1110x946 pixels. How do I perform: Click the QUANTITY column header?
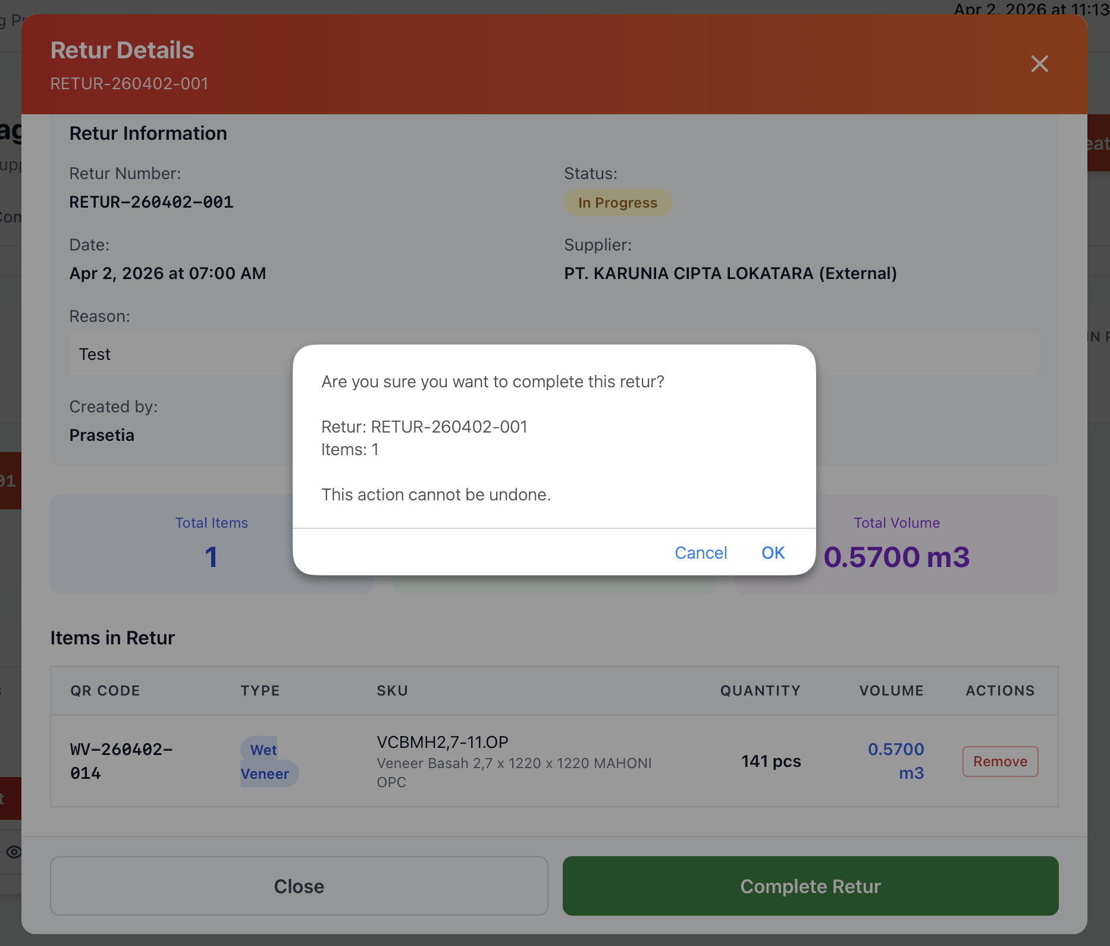tap(760, 691)
